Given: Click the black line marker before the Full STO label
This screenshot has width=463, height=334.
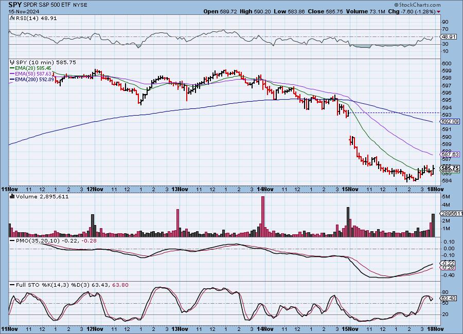Looking at the screenshot, I should [x=12, y=285].
